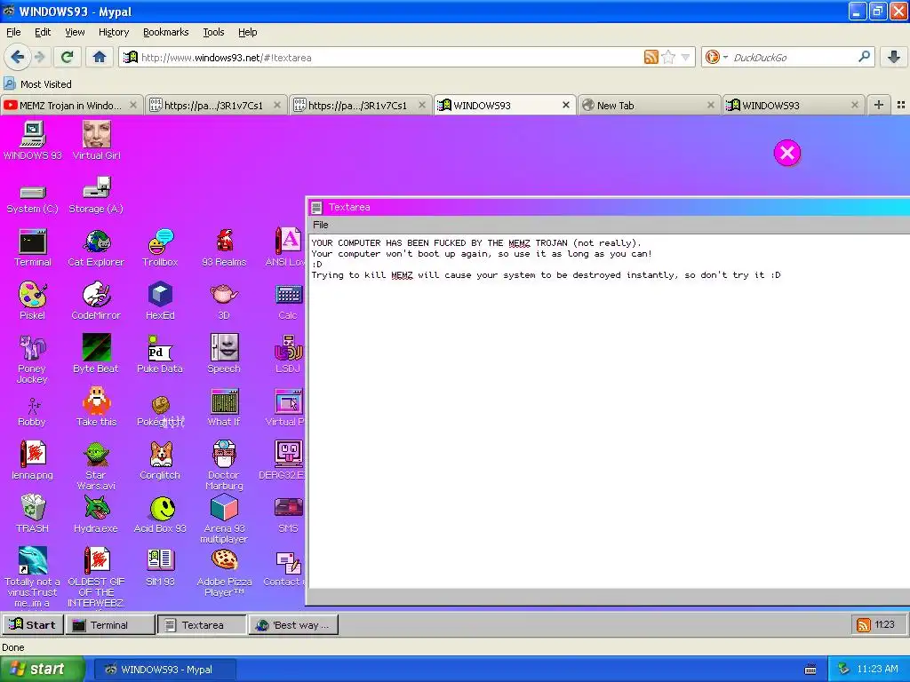Open the SMS icon
The image size is (910, 682).
click(x=288, y=514)
